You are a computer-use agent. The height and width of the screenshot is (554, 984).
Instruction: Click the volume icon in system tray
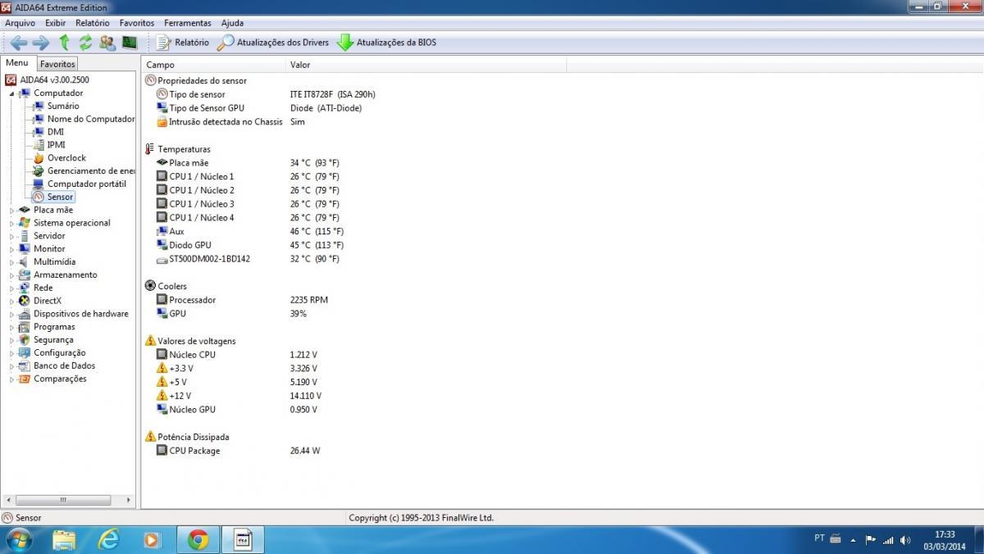coord(904,540)
